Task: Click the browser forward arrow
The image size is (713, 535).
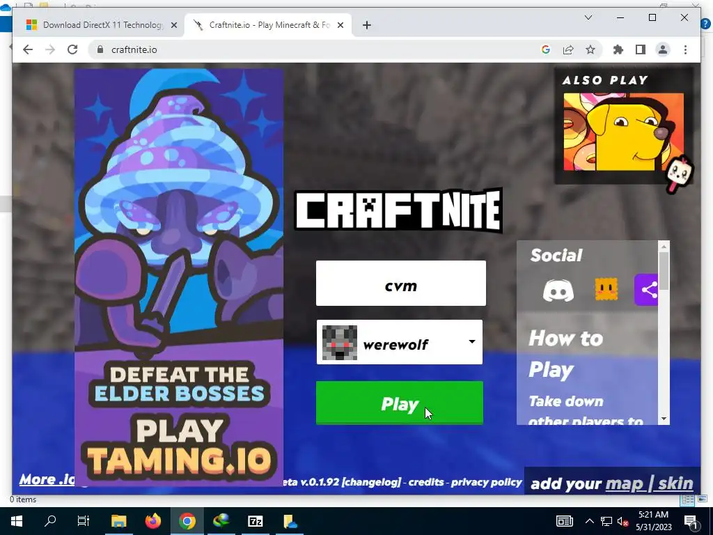Action: pos(50,49)
